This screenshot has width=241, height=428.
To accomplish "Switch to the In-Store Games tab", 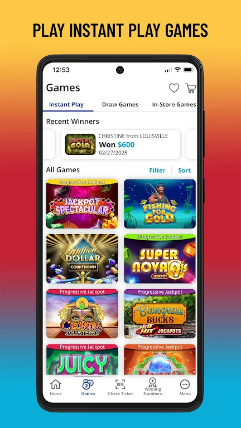I will coord(174,105).
